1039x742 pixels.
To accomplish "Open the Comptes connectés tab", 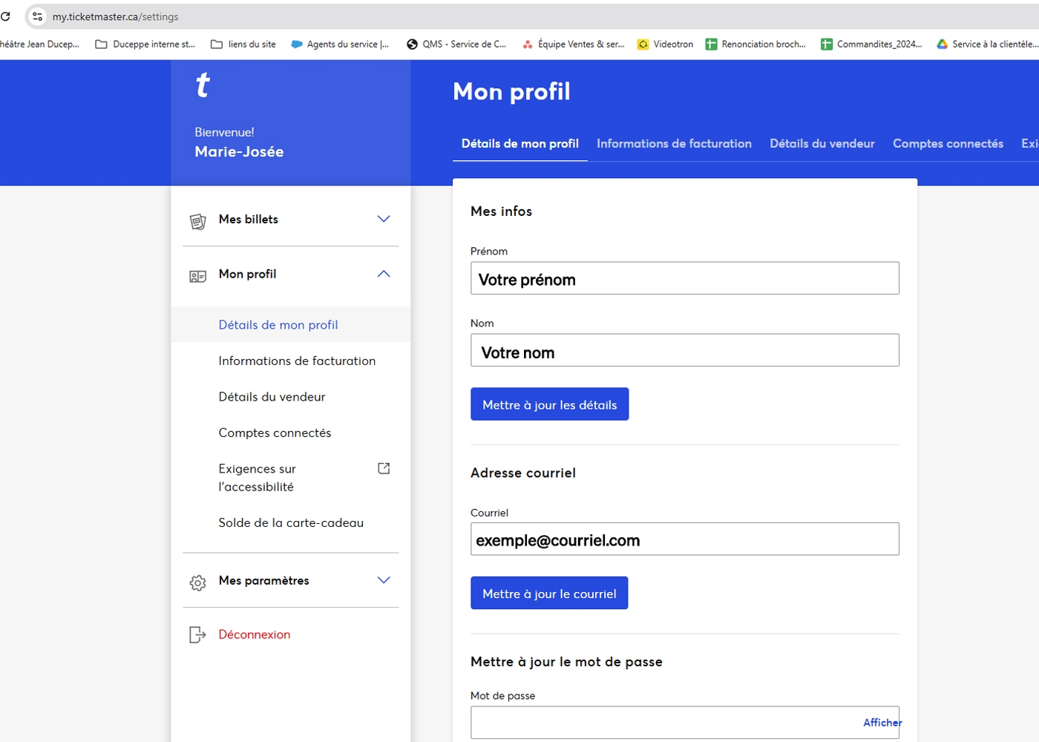I will pyautogui.click(x=948, y=143).
